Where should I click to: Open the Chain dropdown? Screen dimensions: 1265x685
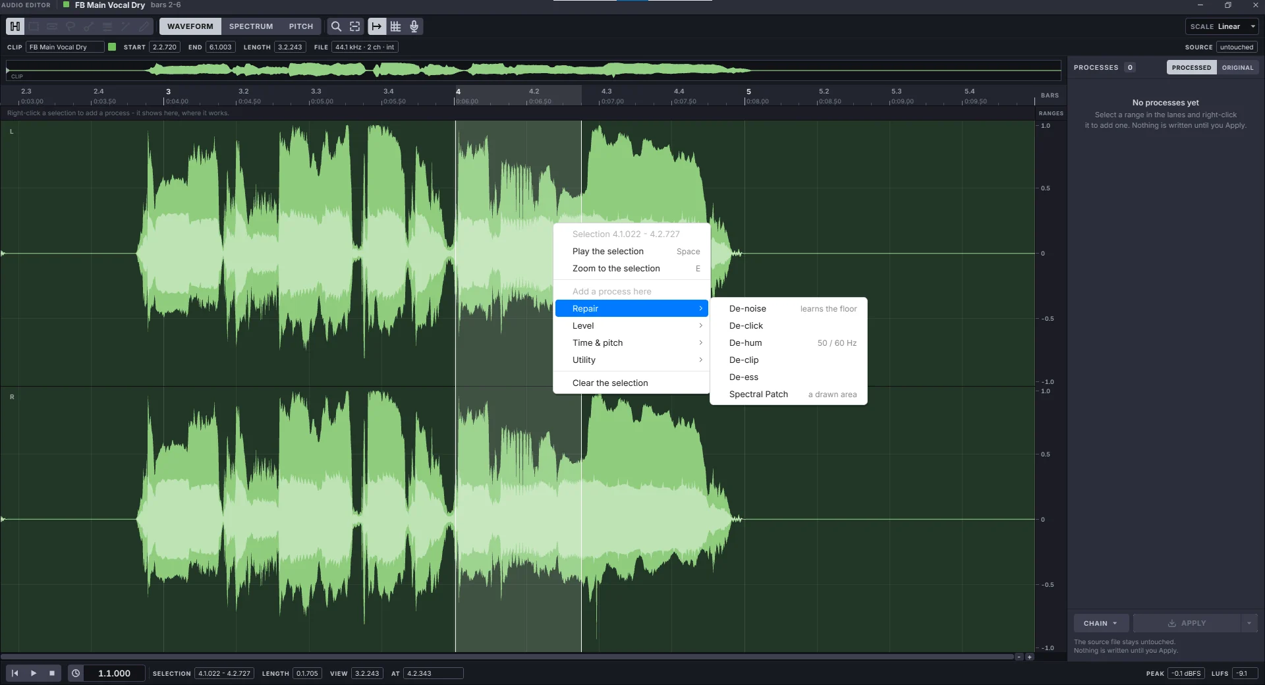[x=1101, y=623]
